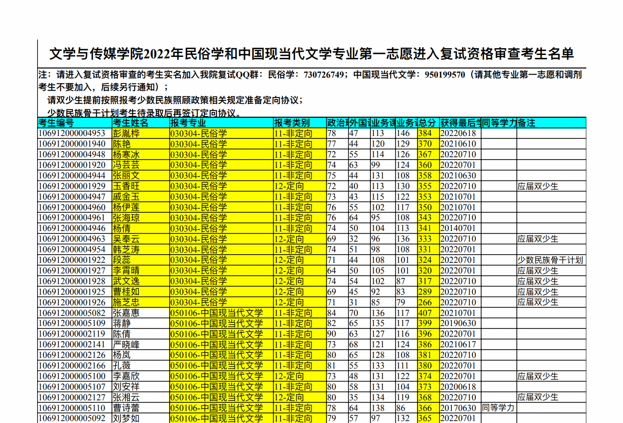Click total score cell 396
This screenshot has width=623, height=423.
point(428,334)
